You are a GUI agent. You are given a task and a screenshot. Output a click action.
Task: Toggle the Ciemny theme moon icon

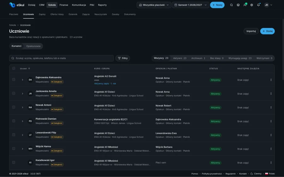point(251,174)
